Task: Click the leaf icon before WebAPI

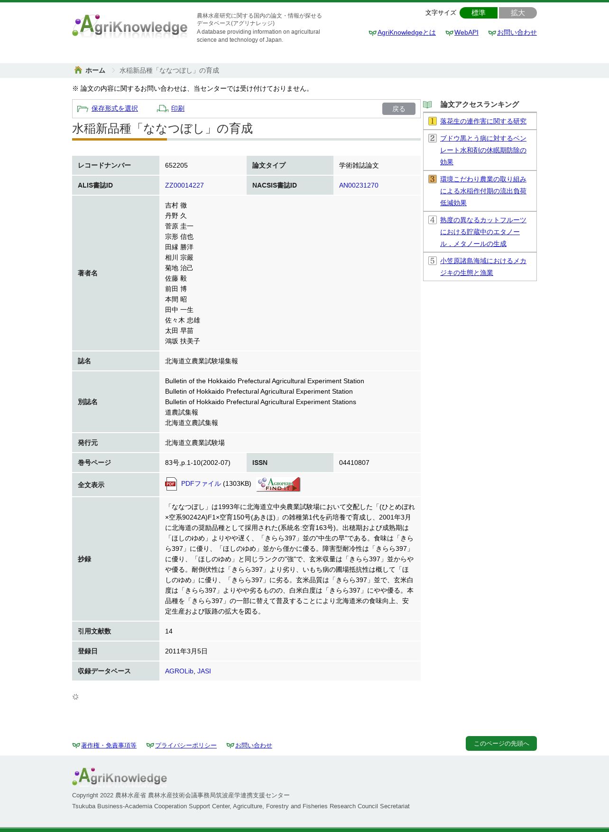Action: click(x=449, y=33)
